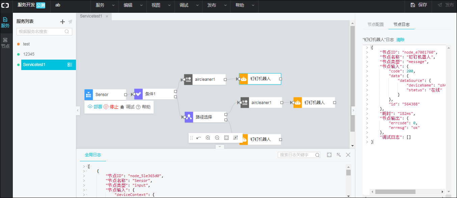Click the fit-to-screen canvas icon
Viewport: 457px width, 198px height.
coord(226,138)
